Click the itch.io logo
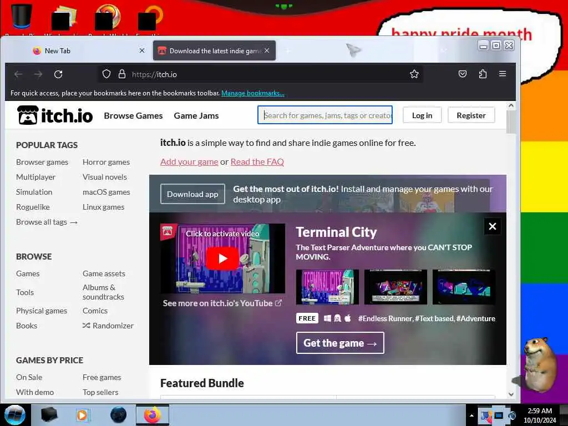This screenshot has height=426, width=568. [55, 115]
